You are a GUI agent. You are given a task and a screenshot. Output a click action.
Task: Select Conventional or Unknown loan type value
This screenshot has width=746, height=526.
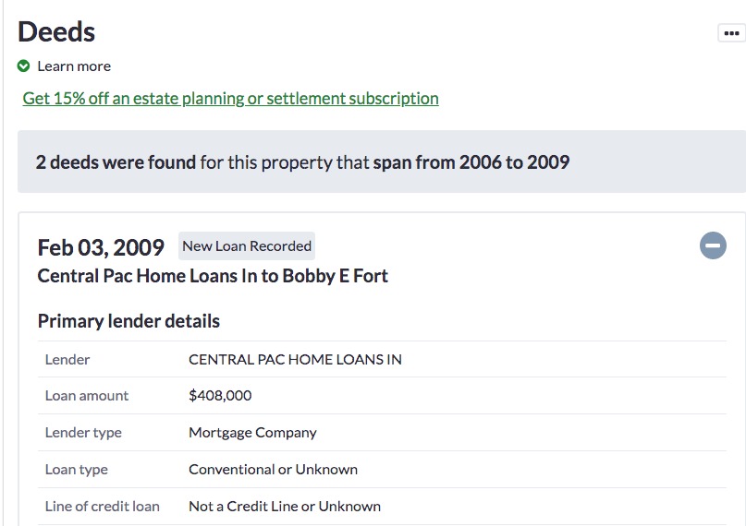pyautogui.click(x=273, y=469)
